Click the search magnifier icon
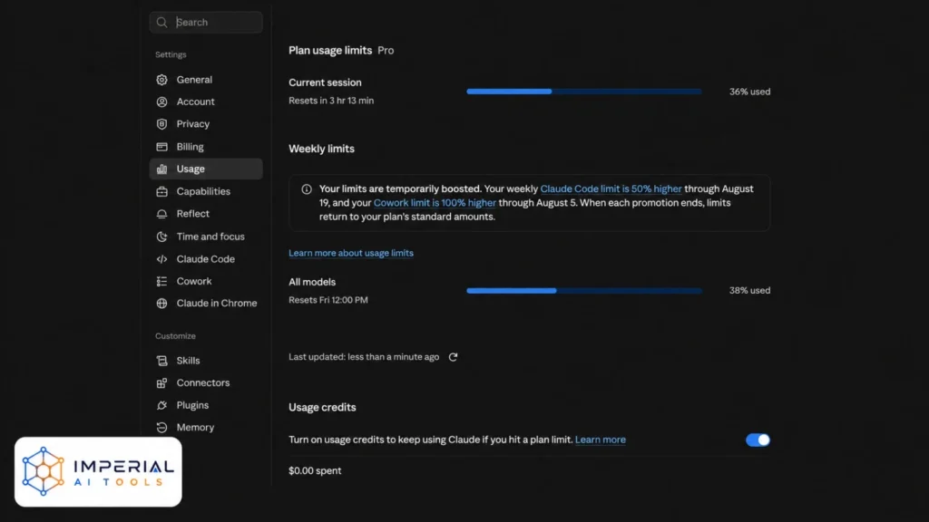 161,23
